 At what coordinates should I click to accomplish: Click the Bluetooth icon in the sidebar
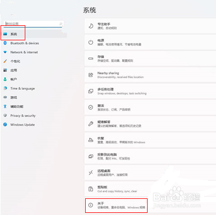[5, 43]
